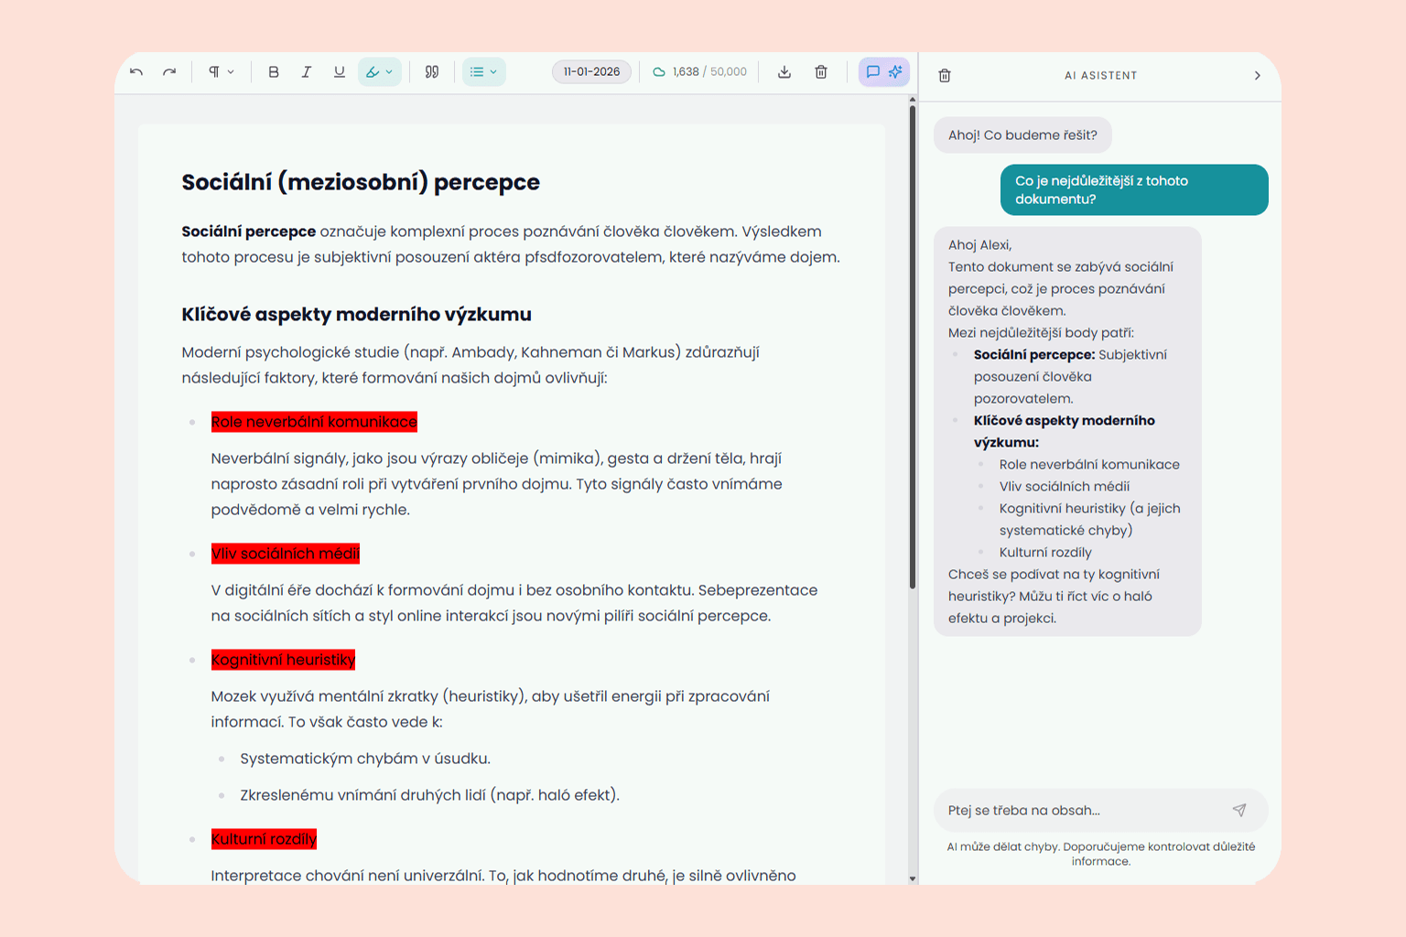Viewport: 1406px width, 937px height.
Task: Clear chat with AI panel trash icon
Action: click(945, 76)
